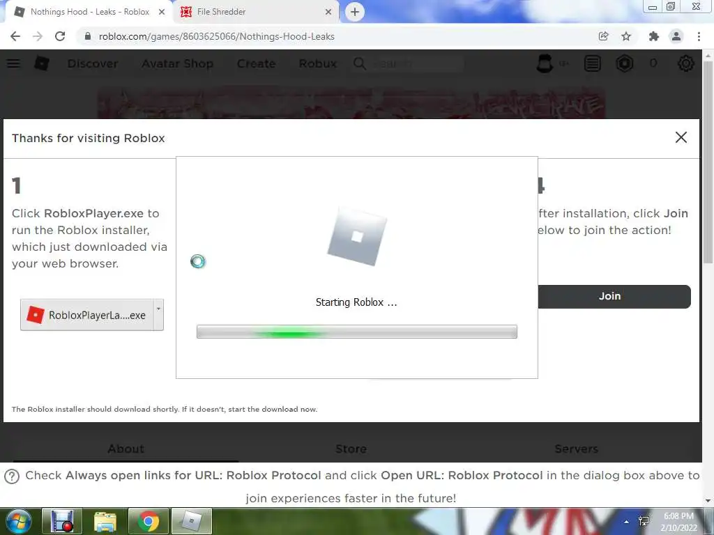The image size is (714, 535).
Task: Open the Roblox settings gear
Action: pyautogui.click(x=686, y=63)
